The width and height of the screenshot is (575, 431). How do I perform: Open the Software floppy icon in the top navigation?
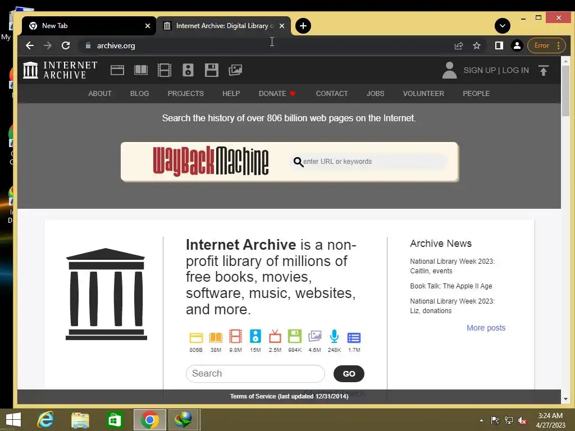[x=212, y=70]
